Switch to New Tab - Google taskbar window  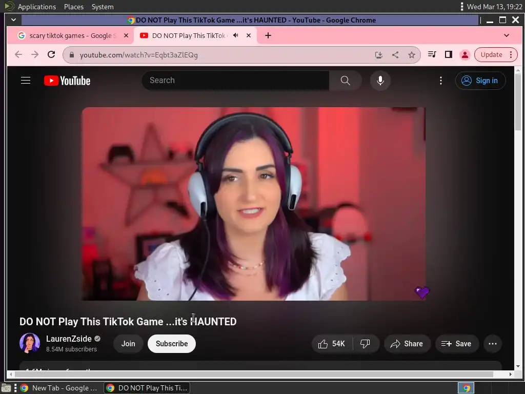pyautogui.click(x=59, y=388)
